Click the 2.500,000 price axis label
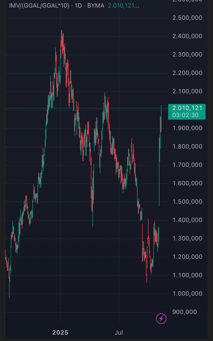213x341 pixels. click(x=187, y=18)
